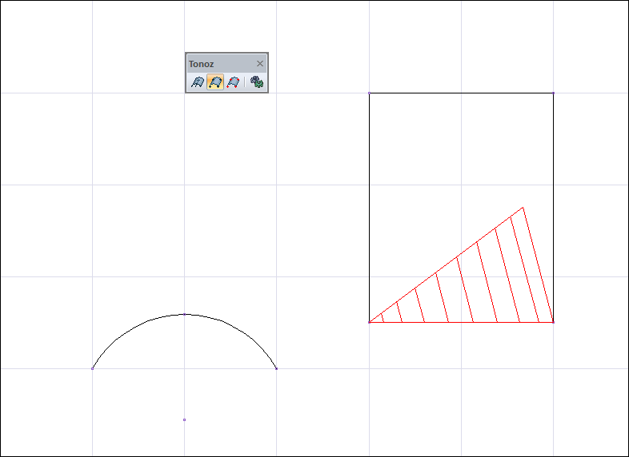Click the arc's left endpoint node
Image resolution: width=629 pixels, height=457 pixels.
tap(92, 368)
